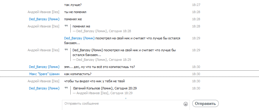Click the small resize handle dot above the input box
Viewport: 259px width, 110px height.
point(126,98)
